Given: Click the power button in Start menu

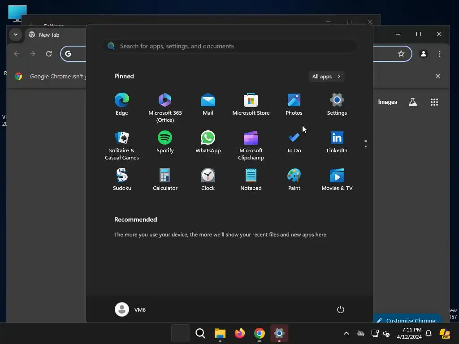Looking at the screenshot, I should coord(341,310).
